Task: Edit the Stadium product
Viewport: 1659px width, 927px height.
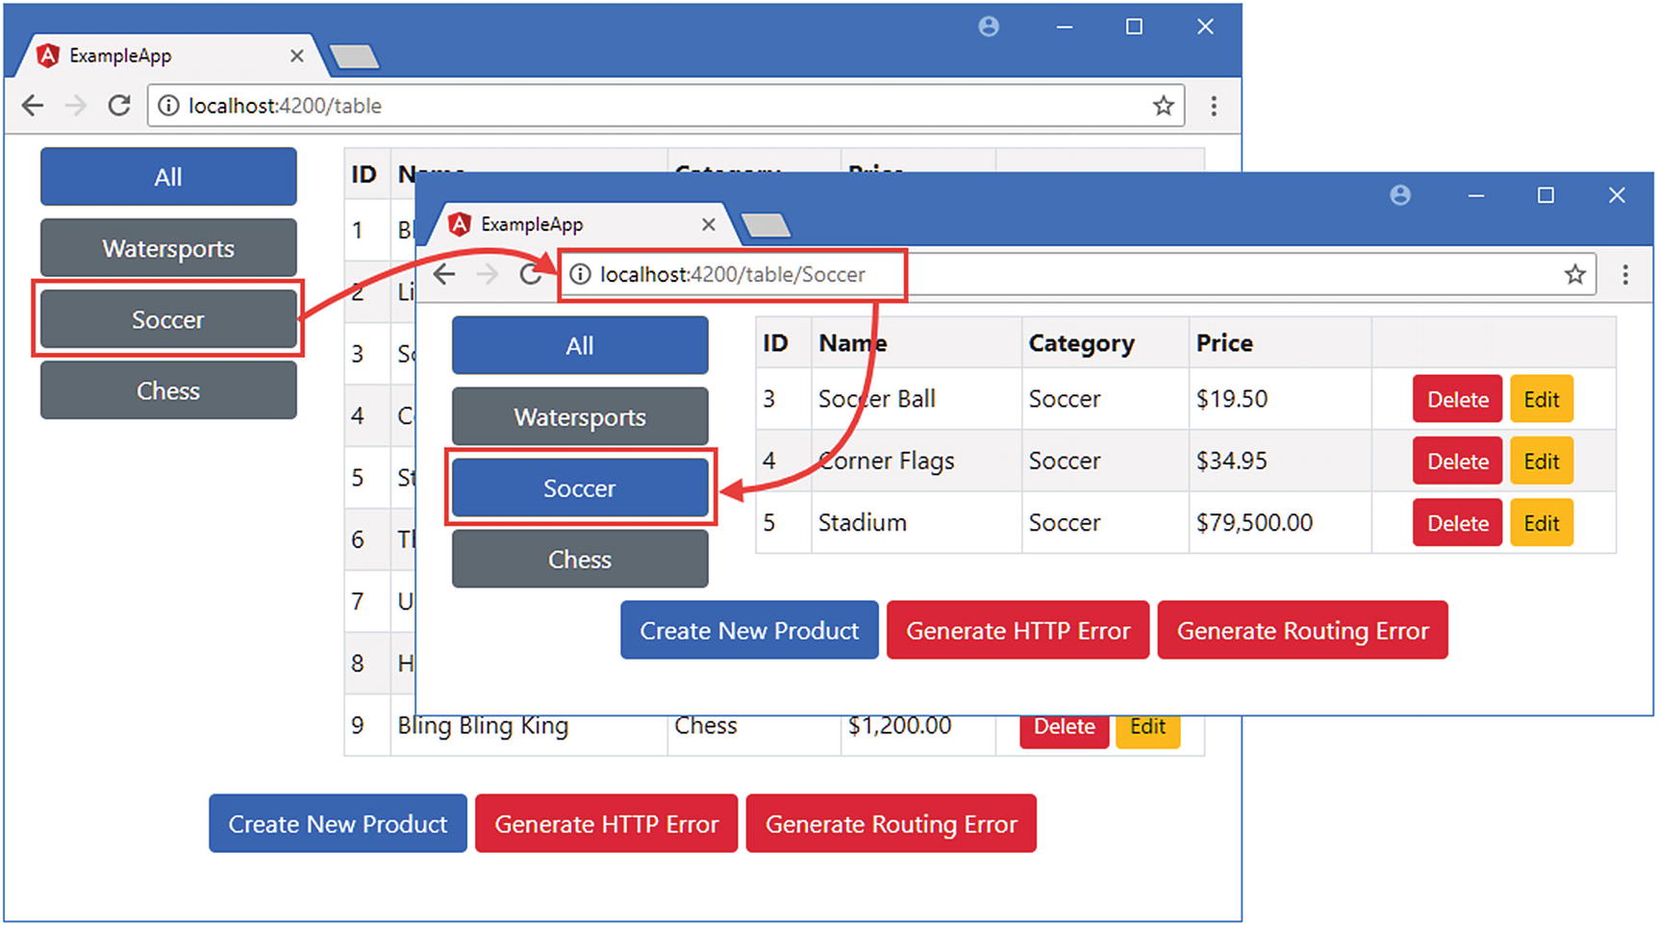Action: [1542, 522]
